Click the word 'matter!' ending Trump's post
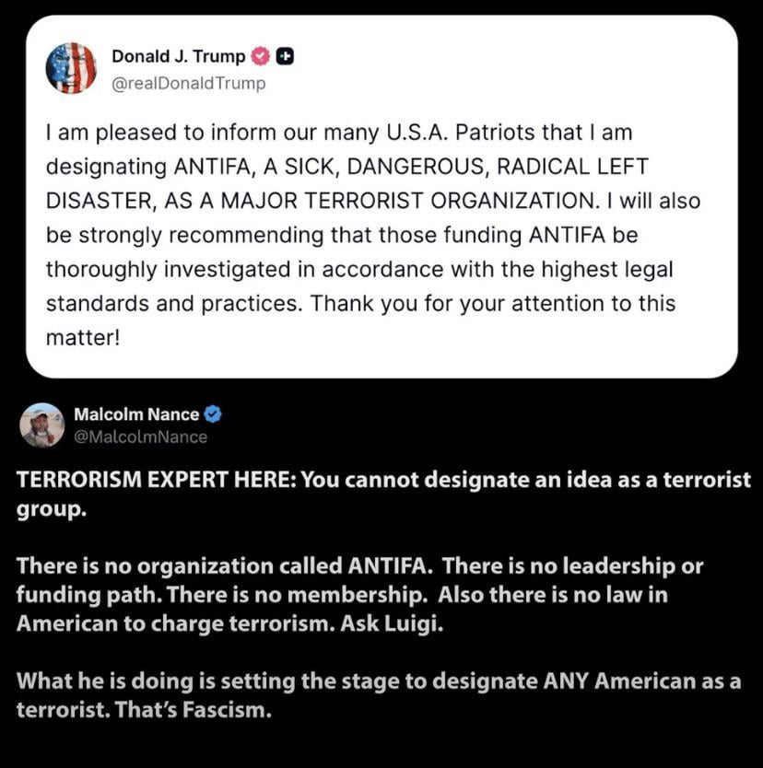Image resolution: width=763 pixels, height=768 pixels. (83, 338)
